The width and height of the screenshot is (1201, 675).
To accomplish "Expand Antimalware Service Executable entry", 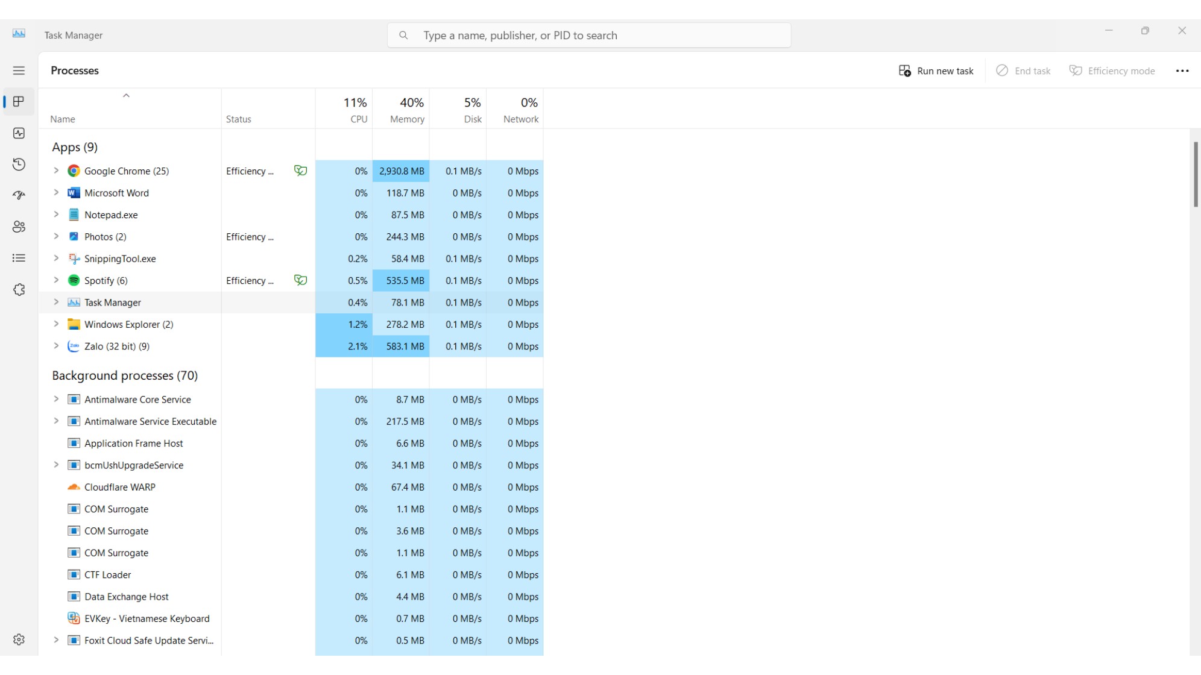I will pyautogui.click(x=56, y=421).
